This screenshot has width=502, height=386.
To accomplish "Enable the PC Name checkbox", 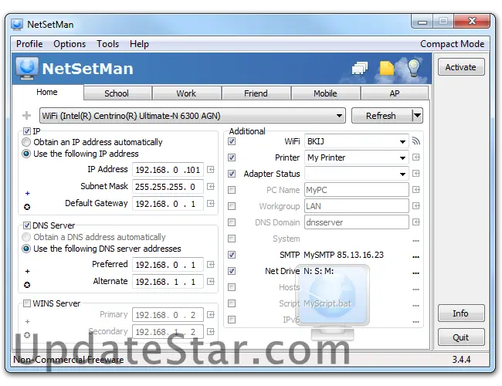I will [232, 190].
